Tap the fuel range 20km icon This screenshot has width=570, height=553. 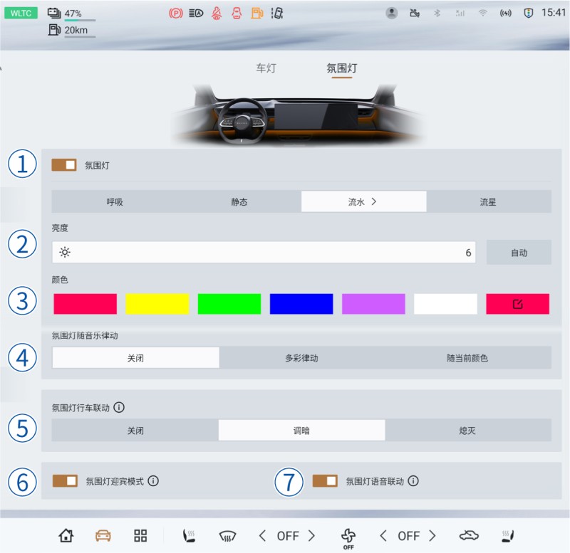54,30
